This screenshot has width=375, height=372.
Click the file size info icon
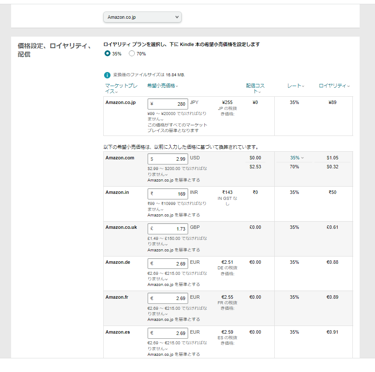pos(107,75)
